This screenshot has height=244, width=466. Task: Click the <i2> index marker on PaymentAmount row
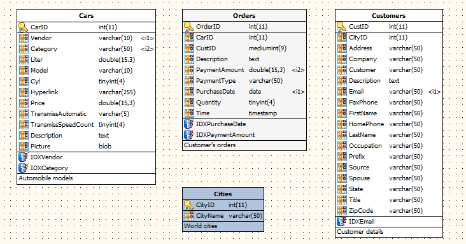[298, 70]
